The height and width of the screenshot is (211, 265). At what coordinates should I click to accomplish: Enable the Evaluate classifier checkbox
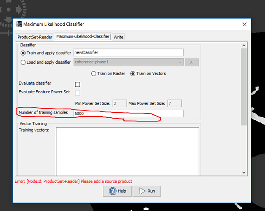(x=78, y=84)
